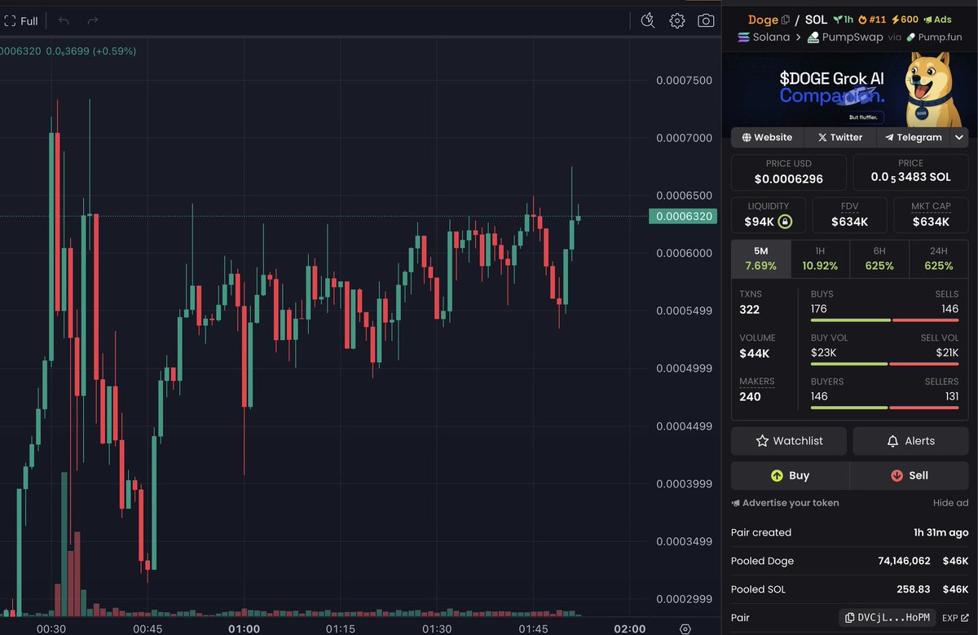Click the locked liquidity icon
The height and width of the screenshot is (635, 978).
pyautogui.click(x=785, y=222)
